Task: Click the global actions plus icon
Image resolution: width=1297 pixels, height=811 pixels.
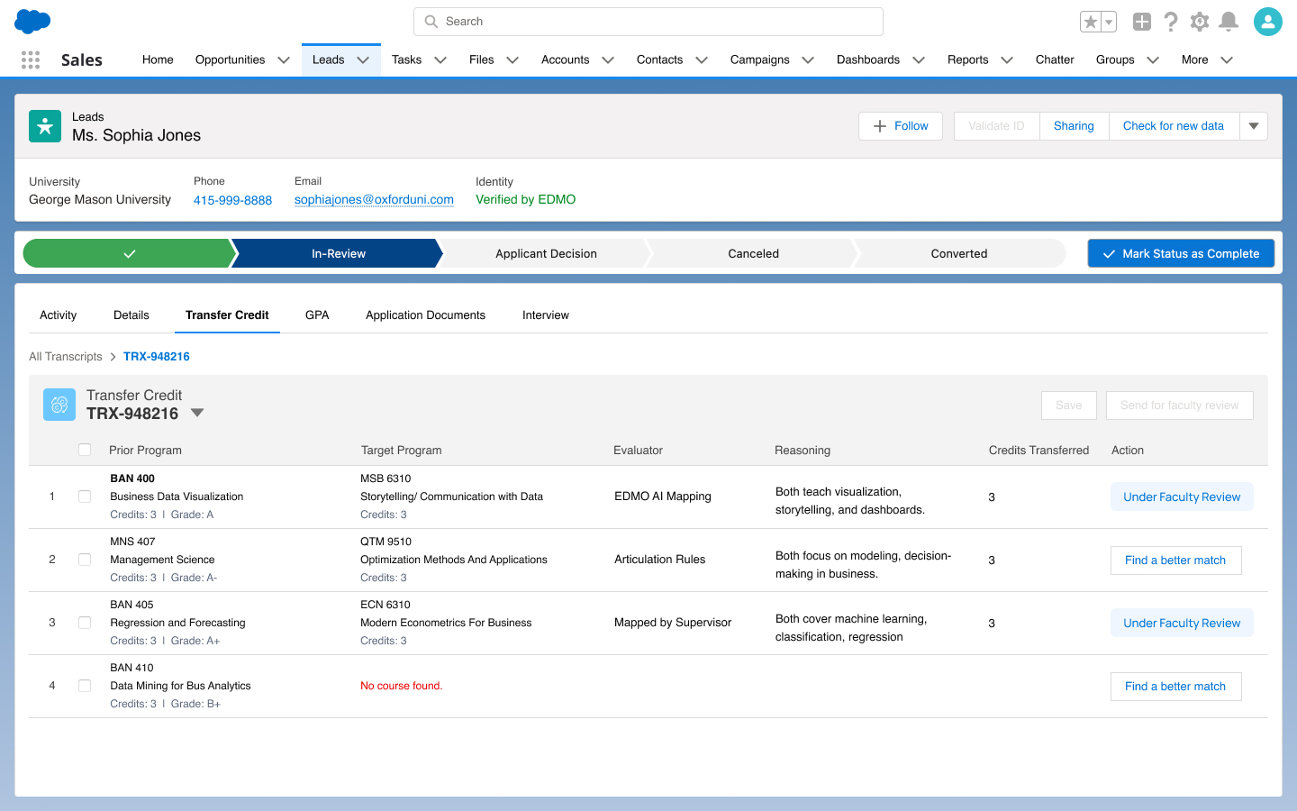Action: [x=1141, y=22]
